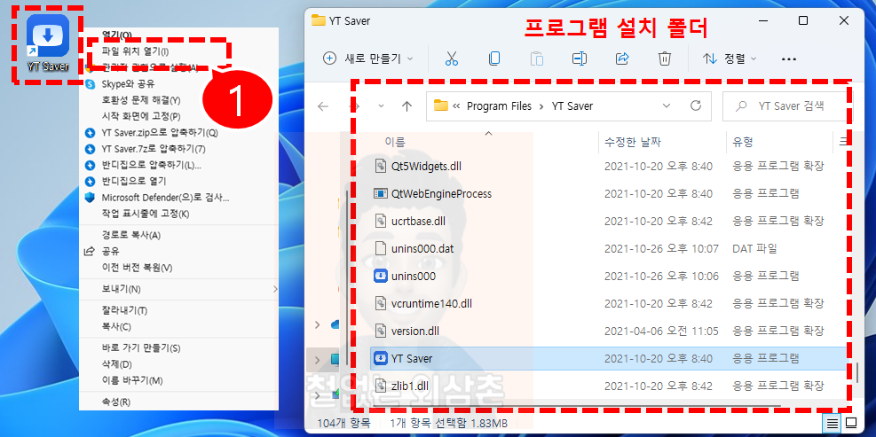Image resolution: width=876 pixels, height=437 pixels.
Task: Choose 삭제(D) from context menu
Action: pyautogui.click(x=116, y=364)
